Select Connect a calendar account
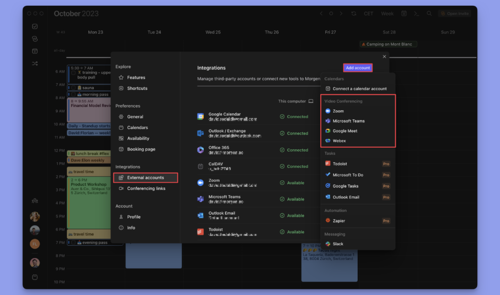Viewport: 500px width, 295px height. point(359,89)
